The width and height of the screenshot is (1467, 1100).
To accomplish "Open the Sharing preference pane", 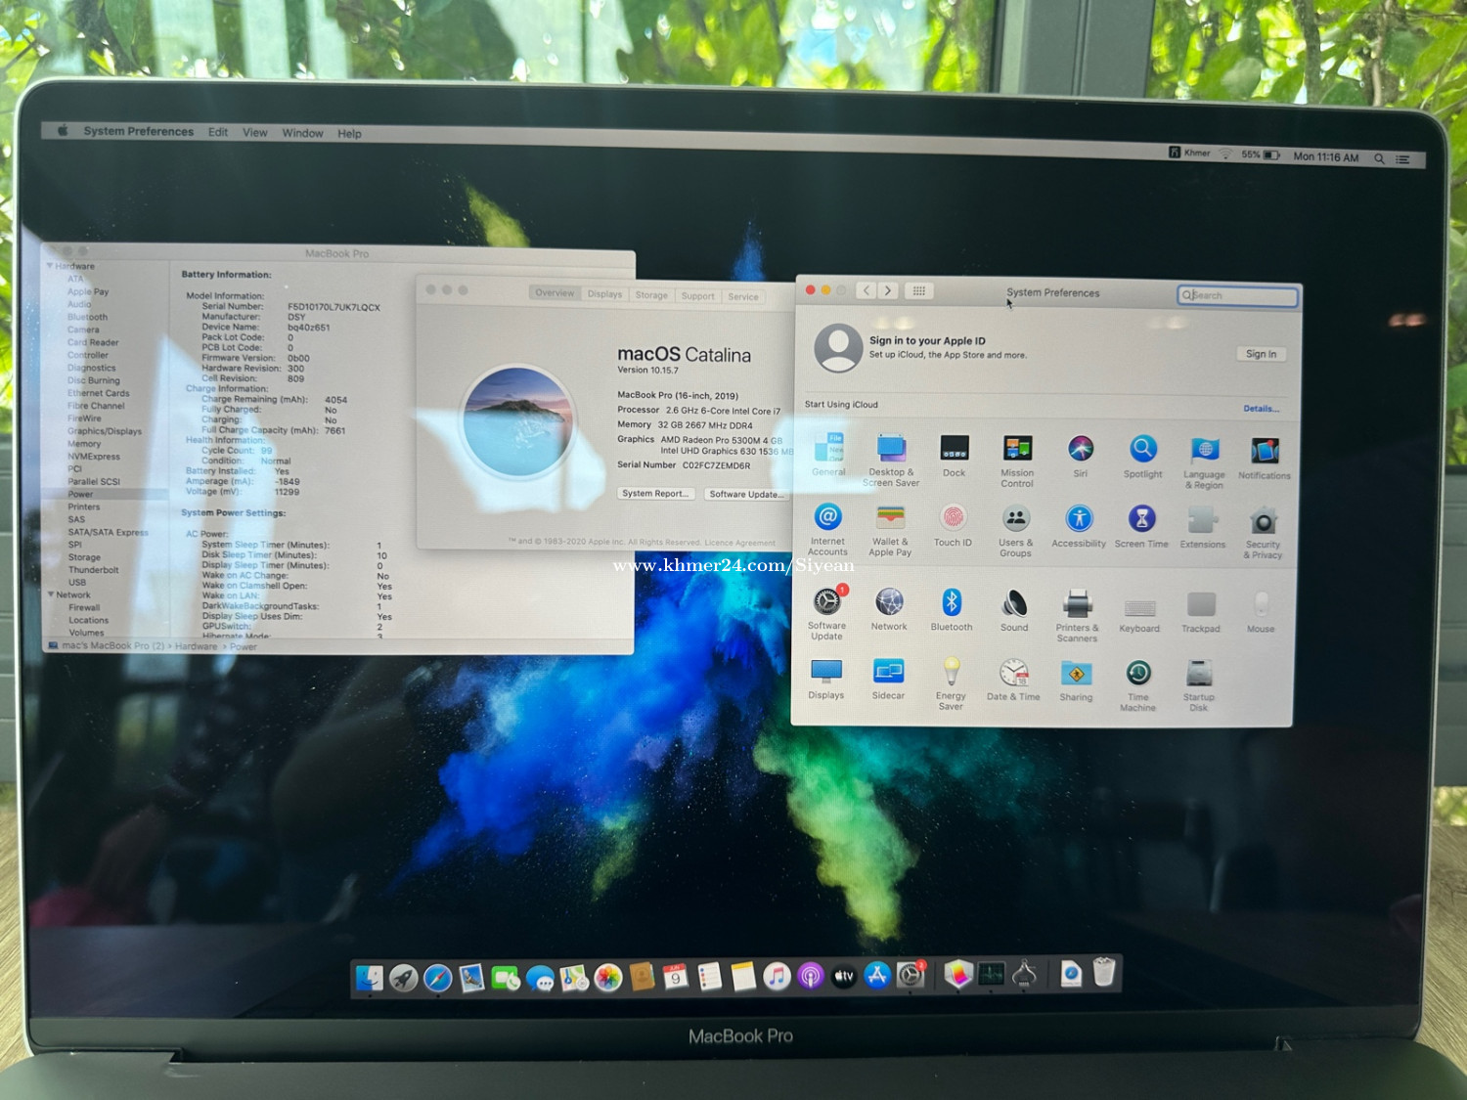I will (1076, 681).
